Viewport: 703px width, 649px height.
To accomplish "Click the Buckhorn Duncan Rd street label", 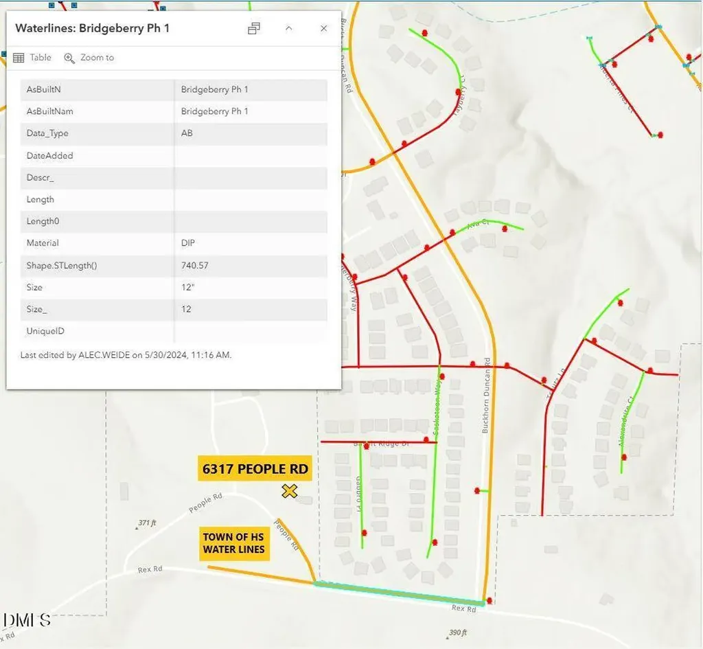I will pyautogui.click(x=486, y=395).
